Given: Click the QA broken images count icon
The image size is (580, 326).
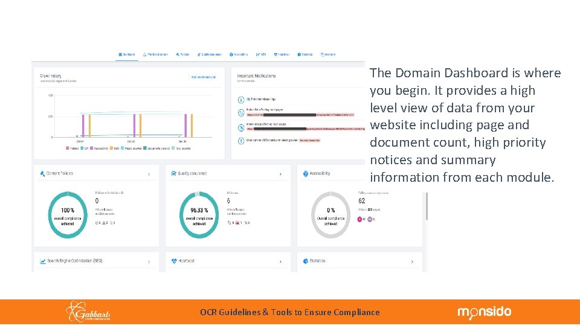Looking at the screenshot, I should pos(237,223).
